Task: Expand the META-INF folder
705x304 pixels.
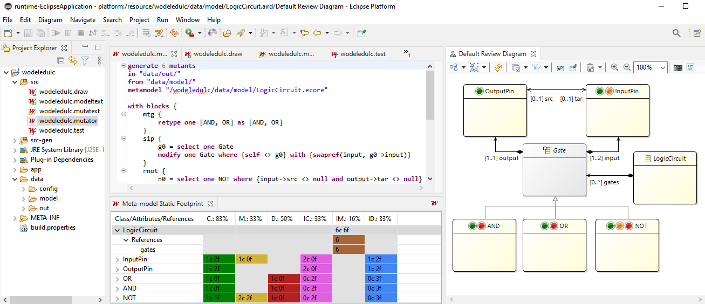Action: (x=15, y=218)
